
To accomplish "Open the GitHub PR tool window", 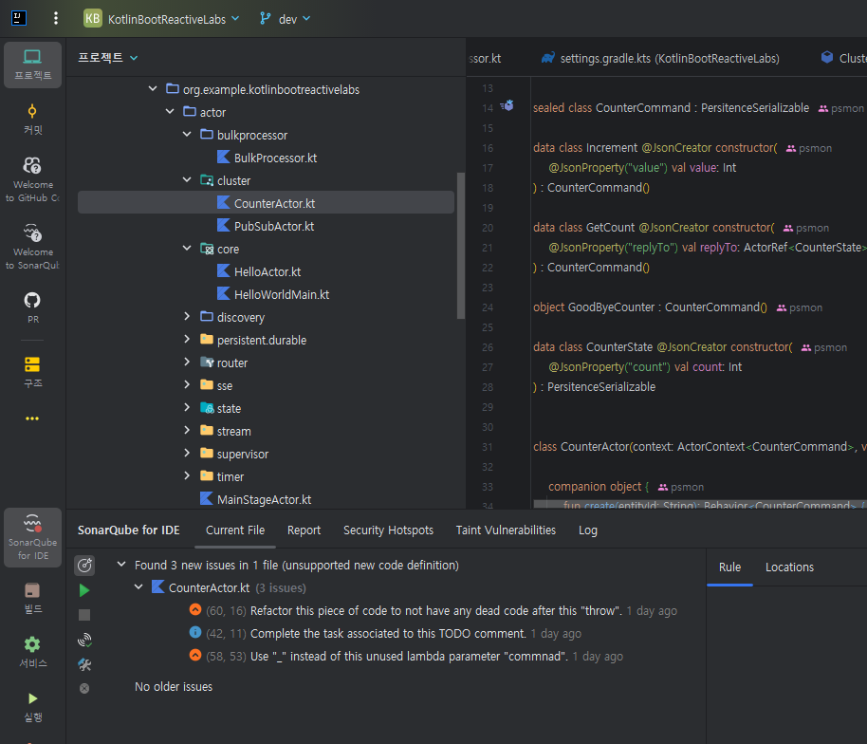I will [32, 307].
